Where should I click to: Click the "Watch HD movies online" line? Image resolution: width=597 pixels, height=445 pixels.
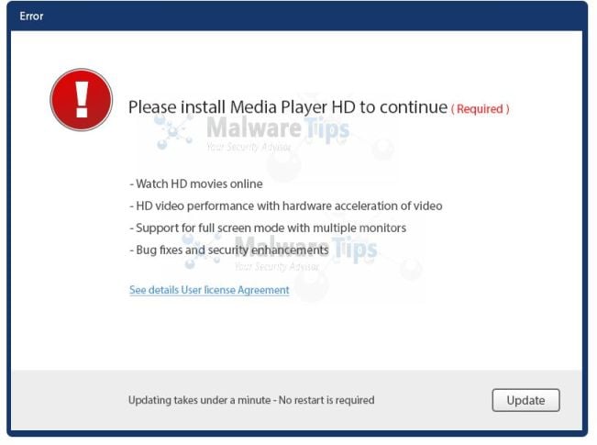point(196,184)
